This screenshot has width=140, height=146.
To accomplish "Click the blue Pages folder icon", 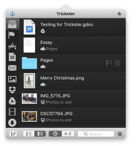I will tap(29, 63).
